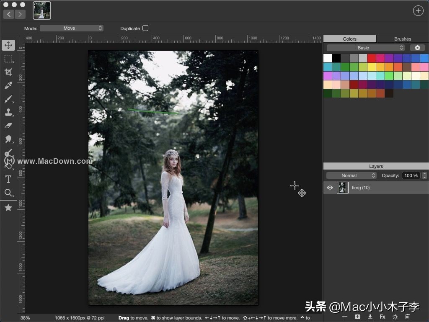The image size is (429, 322).
Task: Activate the Eraser tool
Action: pyautogui.click(x=8, y=126)
